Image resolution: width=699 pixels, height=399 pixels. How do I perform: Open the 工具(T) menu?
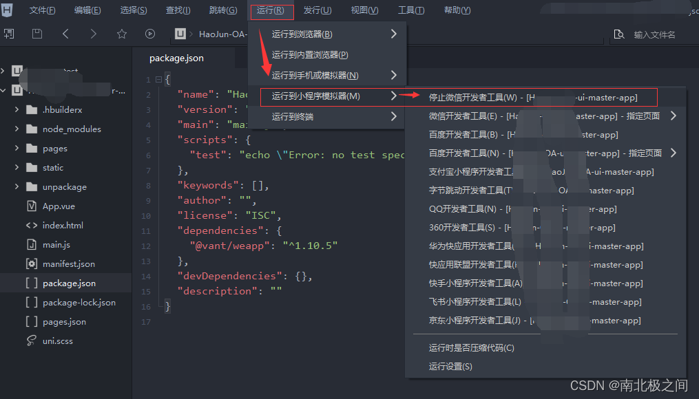pyautogui.click(x=410, y=10)
